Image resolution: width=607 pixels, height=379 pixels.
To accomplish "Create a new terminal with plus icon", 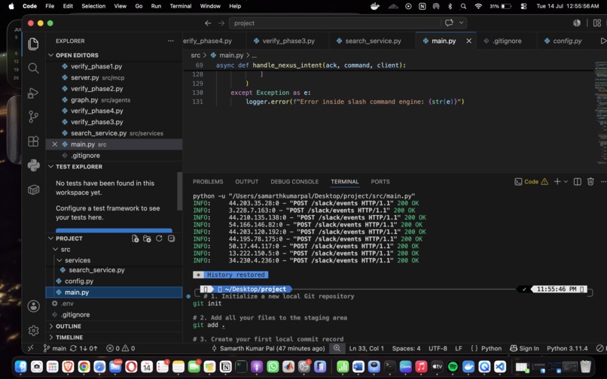I will pos(557,182).
